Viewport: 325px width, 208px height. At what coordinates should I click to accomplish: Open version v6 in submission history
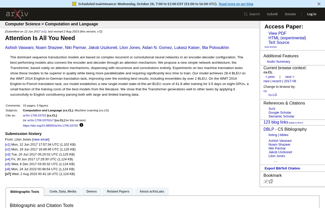click(8, 169)
